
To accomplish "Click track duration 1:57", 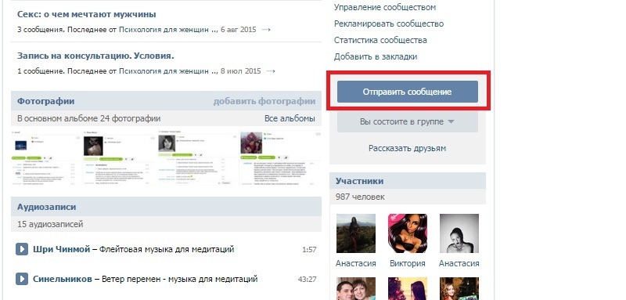I will point(309,250).
